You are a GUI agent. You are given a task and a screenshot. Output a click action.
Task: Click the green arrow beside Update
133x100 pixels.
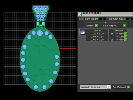pos(97,26)
